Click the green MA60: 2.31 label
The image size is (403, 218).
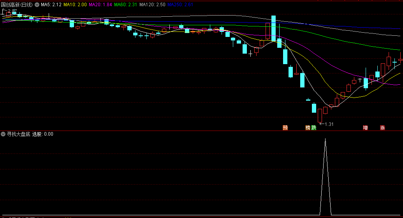tap(125, 5)
